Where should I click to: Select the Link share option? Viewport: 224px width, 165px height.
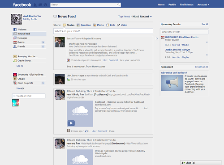click(110, 25)
